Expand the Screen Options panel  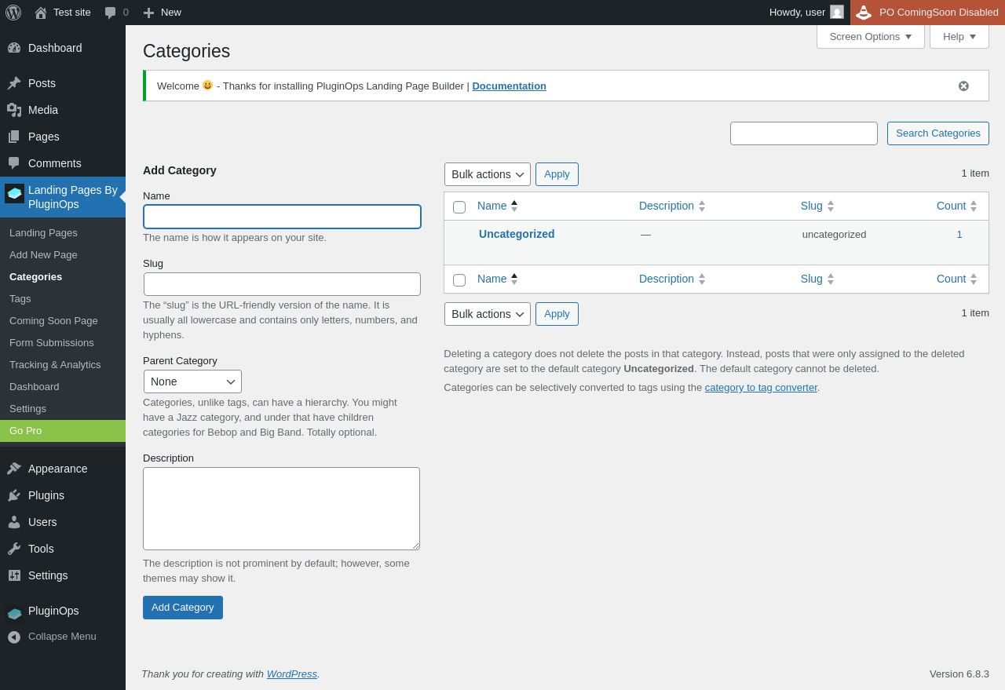coord(870,37)
